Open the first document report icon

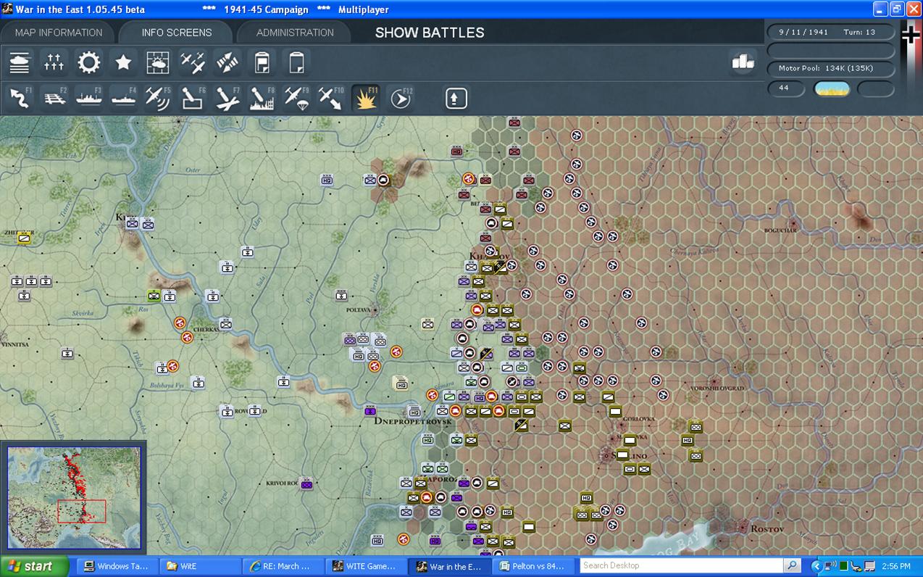click(262, 63)
